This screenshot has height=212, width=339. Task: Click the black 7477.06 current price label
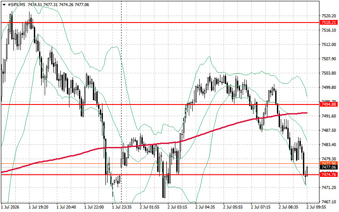click(329, 167)
